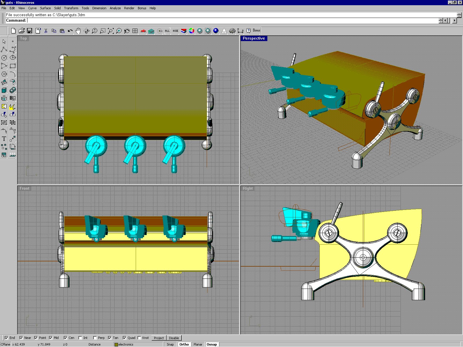
Task: Select the arrow pointer tool
Action: coord(4,41)
